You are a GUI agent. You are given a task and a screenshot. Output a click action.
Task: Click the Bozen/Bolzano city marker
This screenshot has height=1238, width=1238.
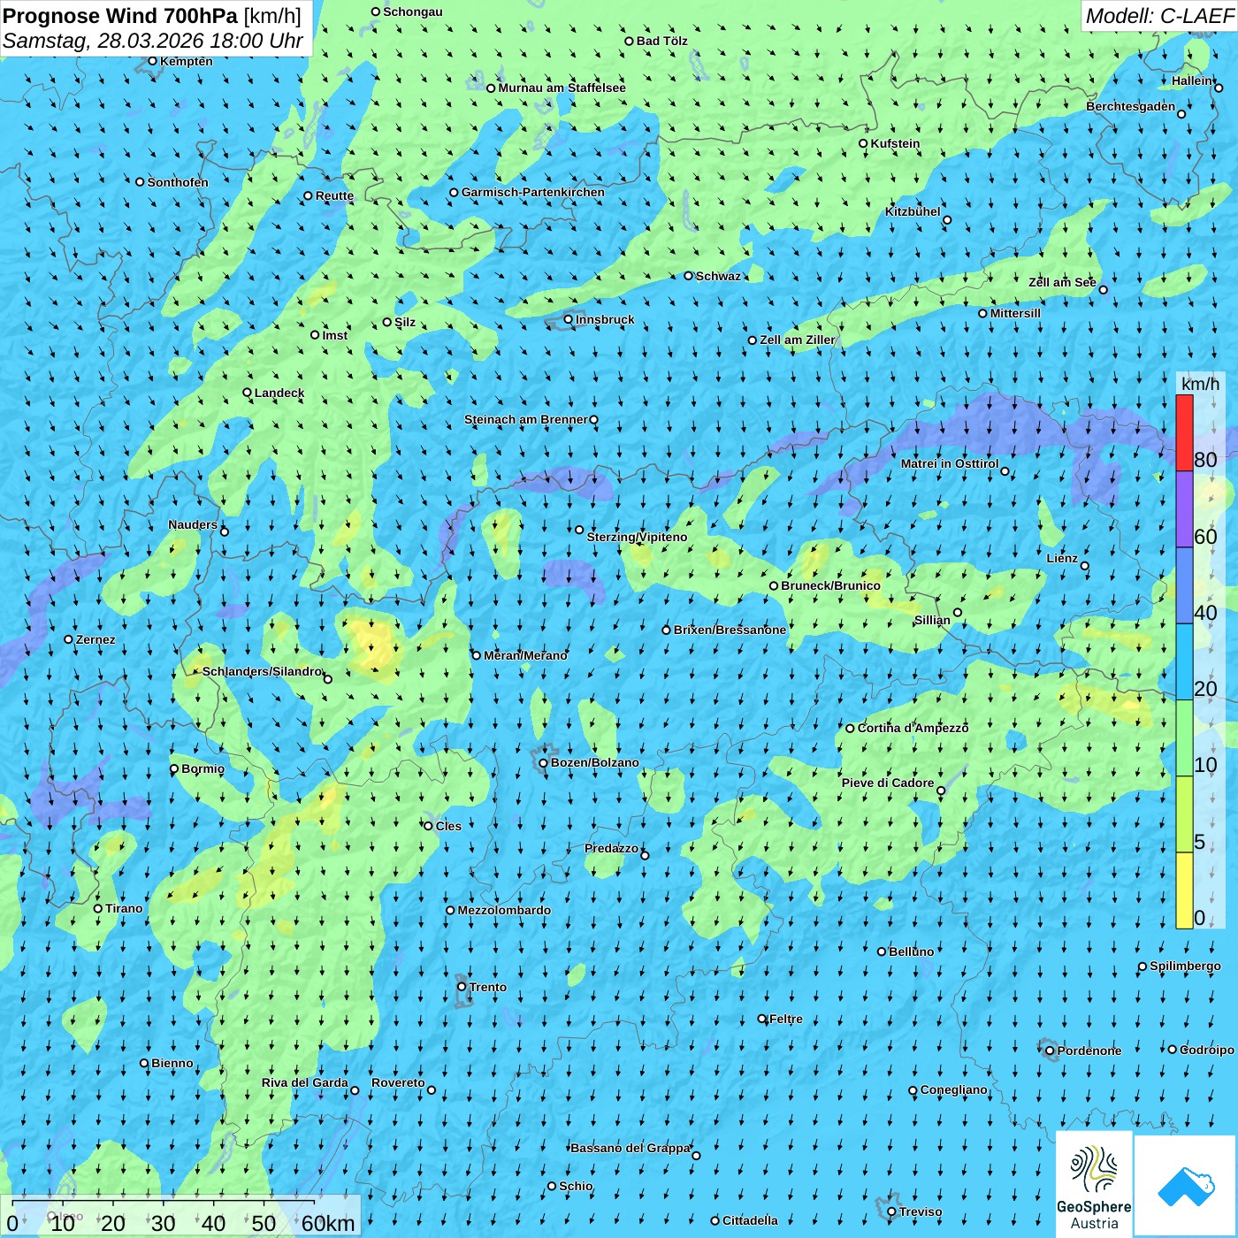(x=544, y=762)
